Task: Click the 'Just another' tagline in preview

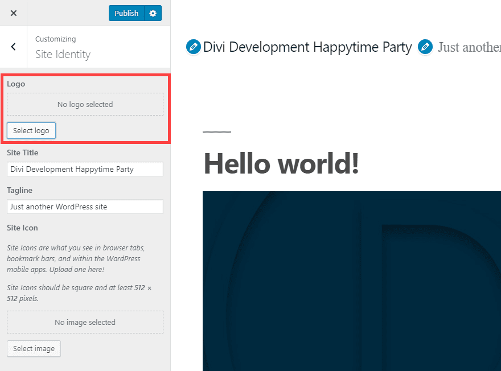Action: point(469,47)
